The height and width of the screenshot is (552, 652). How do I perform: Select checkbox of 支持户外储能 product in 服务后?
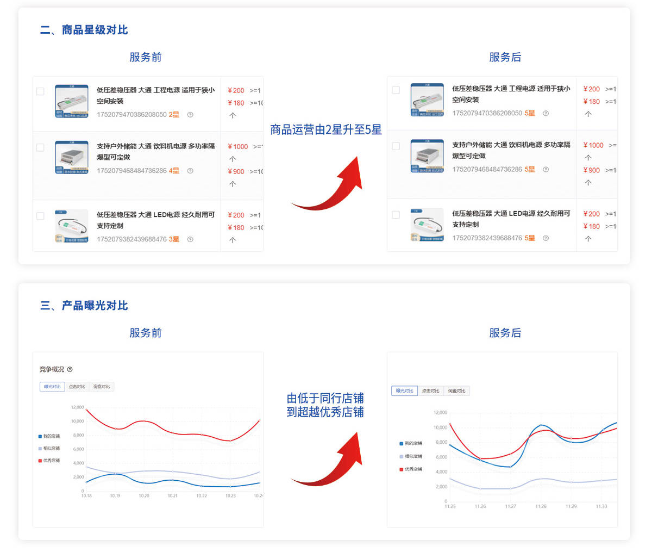point(396,146)
